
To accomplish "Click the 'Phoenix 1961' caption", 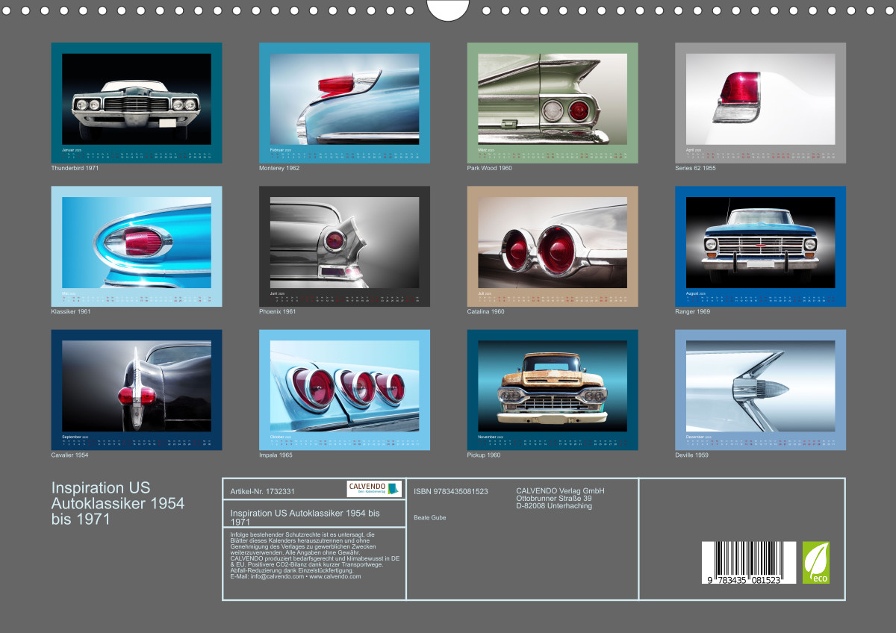I will [278, 311].
